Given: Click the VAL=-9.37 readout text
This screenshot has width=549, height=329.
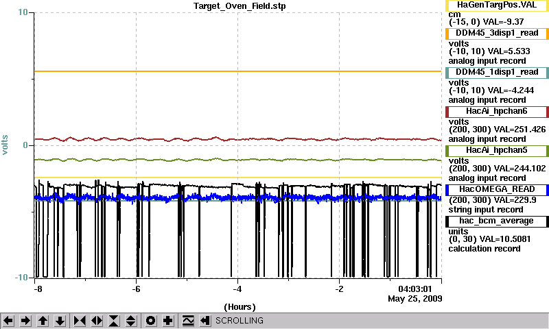Looking at the screenshot, I should point(503,22).
